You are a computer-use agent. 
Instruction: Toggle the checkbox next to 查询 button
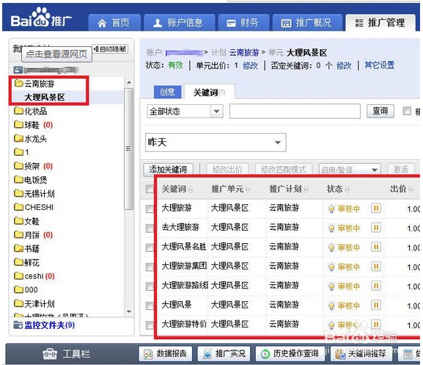point(407,111)
